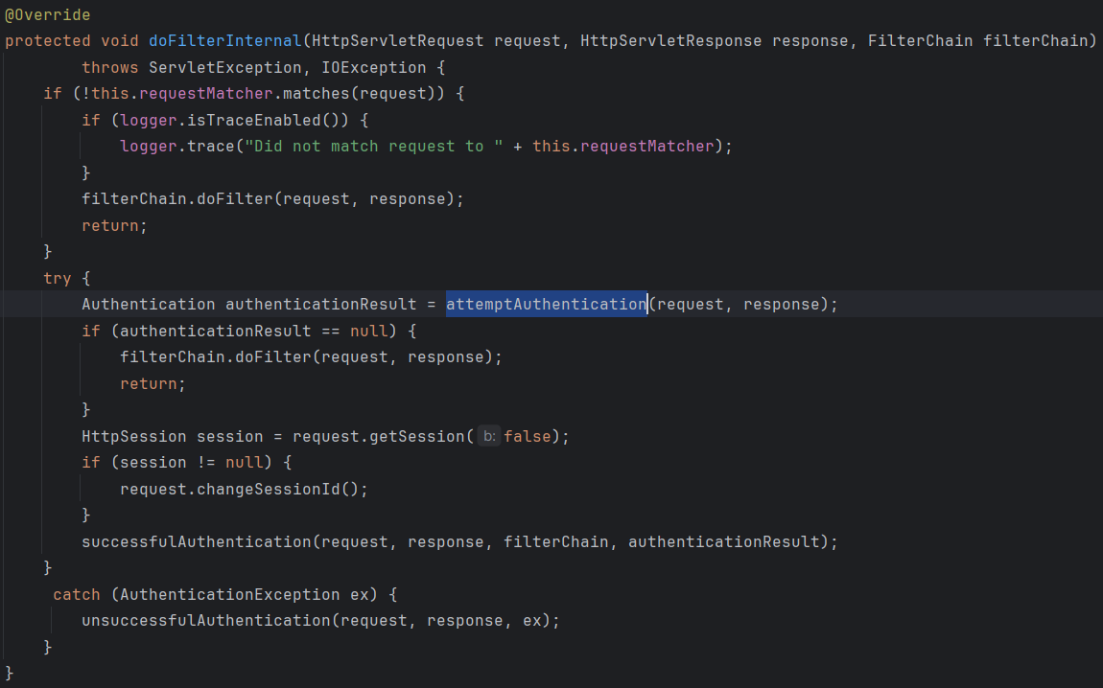1103x688 pixels.
Task: Click the highlighted attemptAuthentication call
Action: pyautogui.click(x=546, y=304)
